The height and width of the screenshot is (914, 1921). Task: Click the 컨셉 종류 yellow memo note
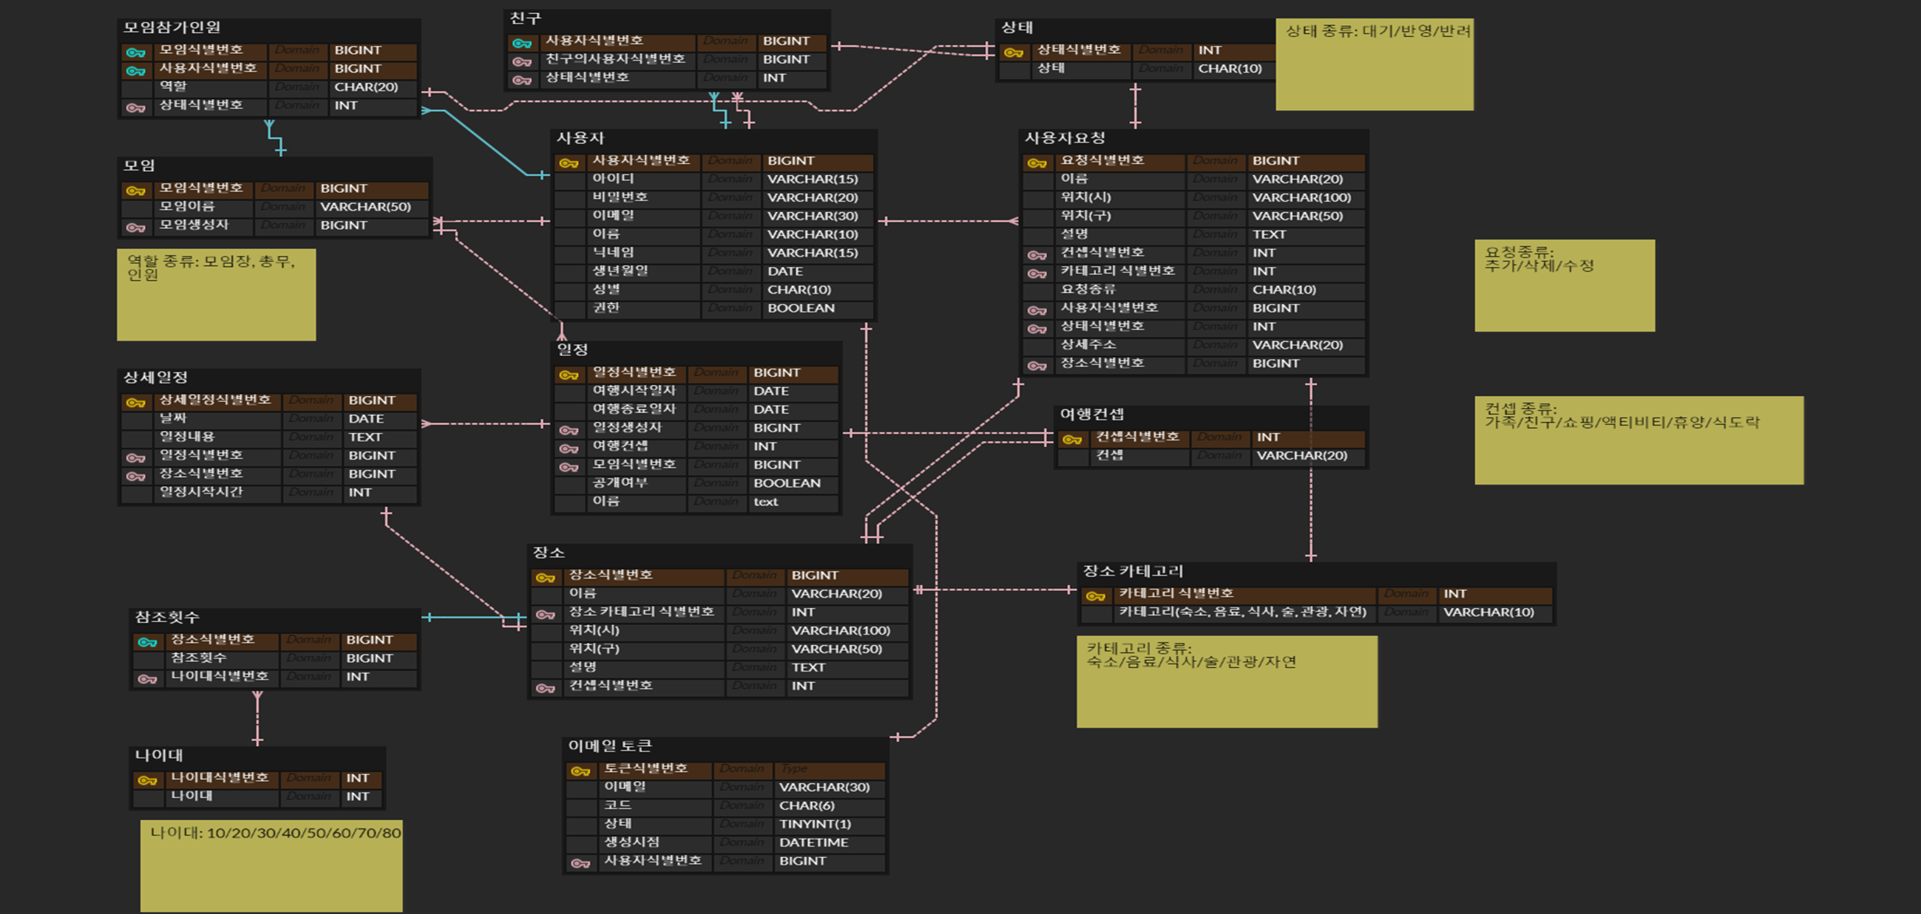[1639, 441]
